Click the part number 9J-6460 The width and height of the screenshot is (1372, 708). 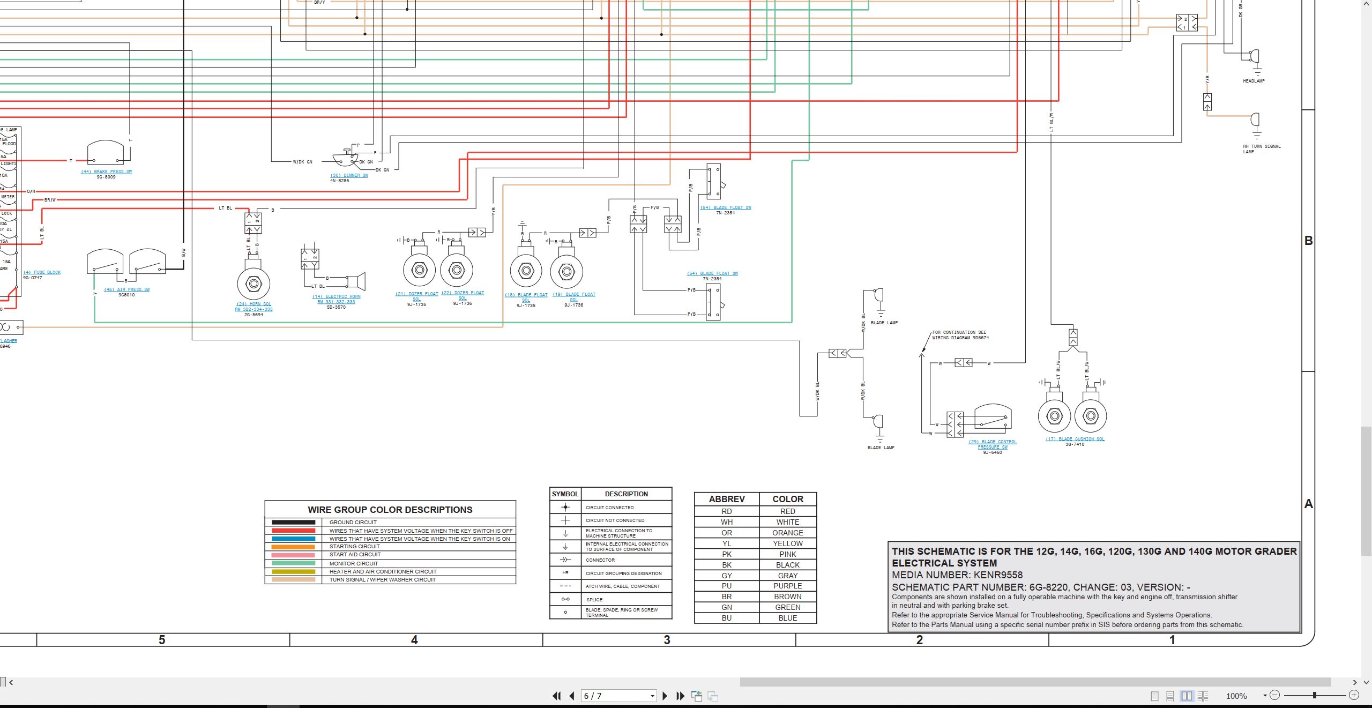click(993, 452)
